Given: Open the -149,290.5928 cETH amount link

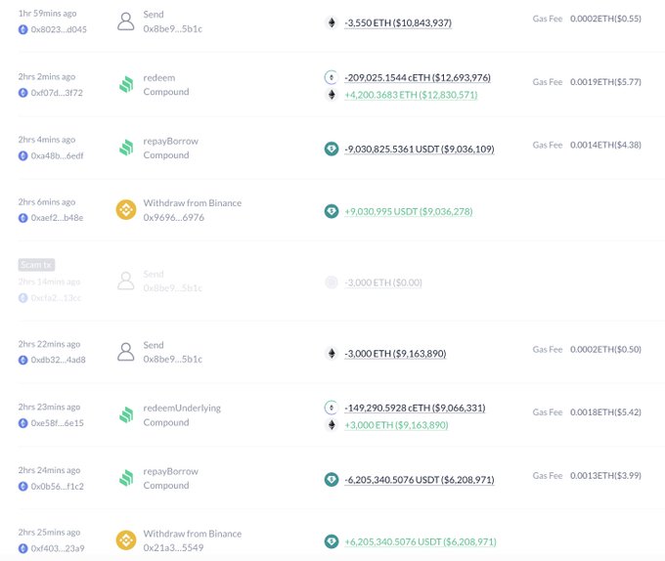Looking at the screenshot, I should pyautogui.click(x=415, y=408).
